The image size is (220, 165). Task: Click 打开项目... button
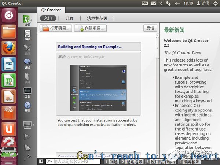click(56, 28)
